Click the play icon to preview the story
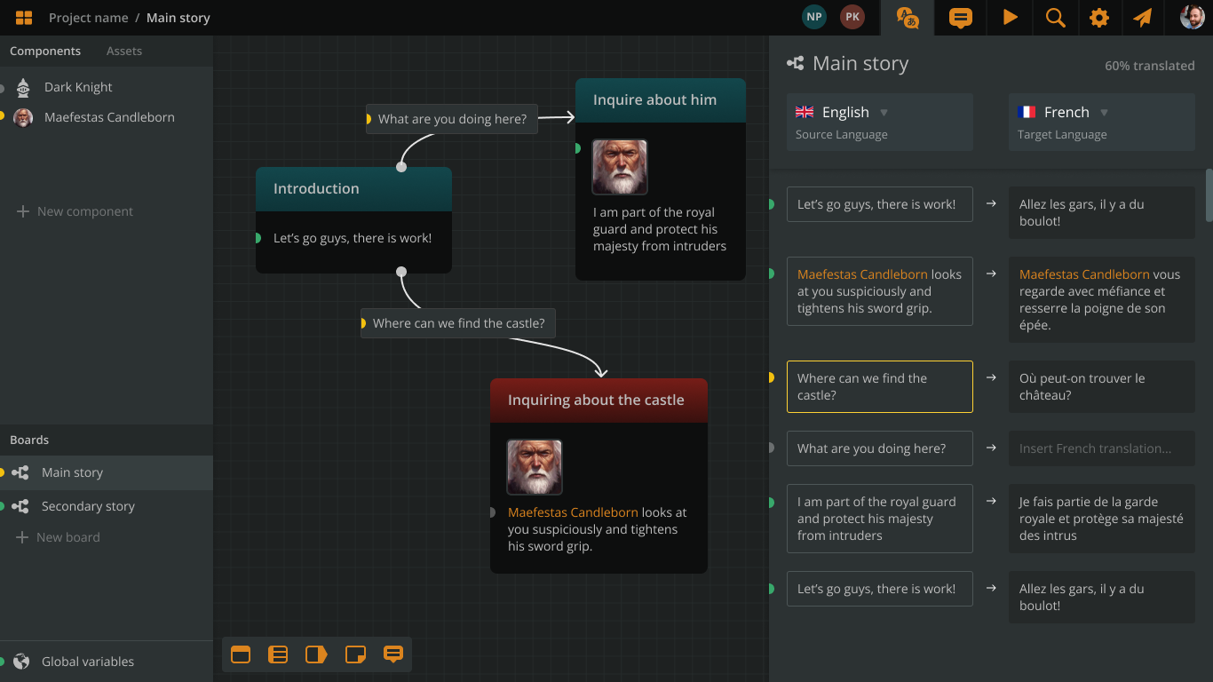 [x=1010, y=17]
